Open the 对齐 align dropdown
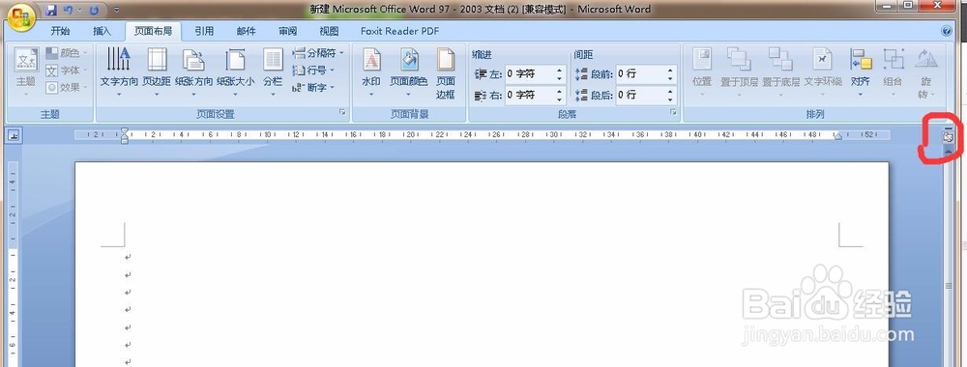Viewport: 967px width, 367px height. click(x=861, y=72)
